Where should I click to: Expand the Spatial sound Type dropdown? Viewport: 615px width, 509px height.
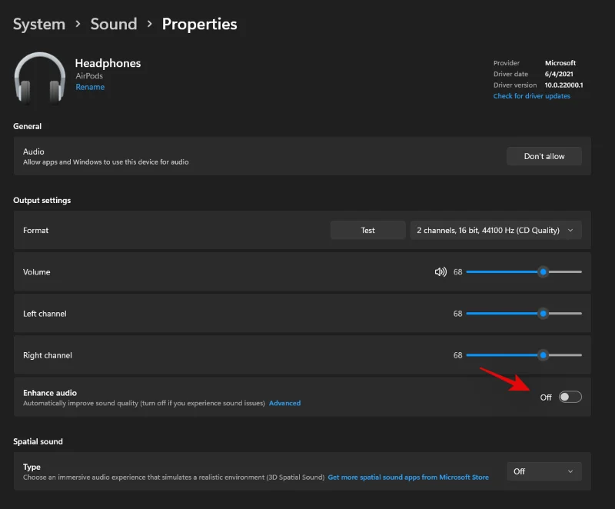click(544, 471)
